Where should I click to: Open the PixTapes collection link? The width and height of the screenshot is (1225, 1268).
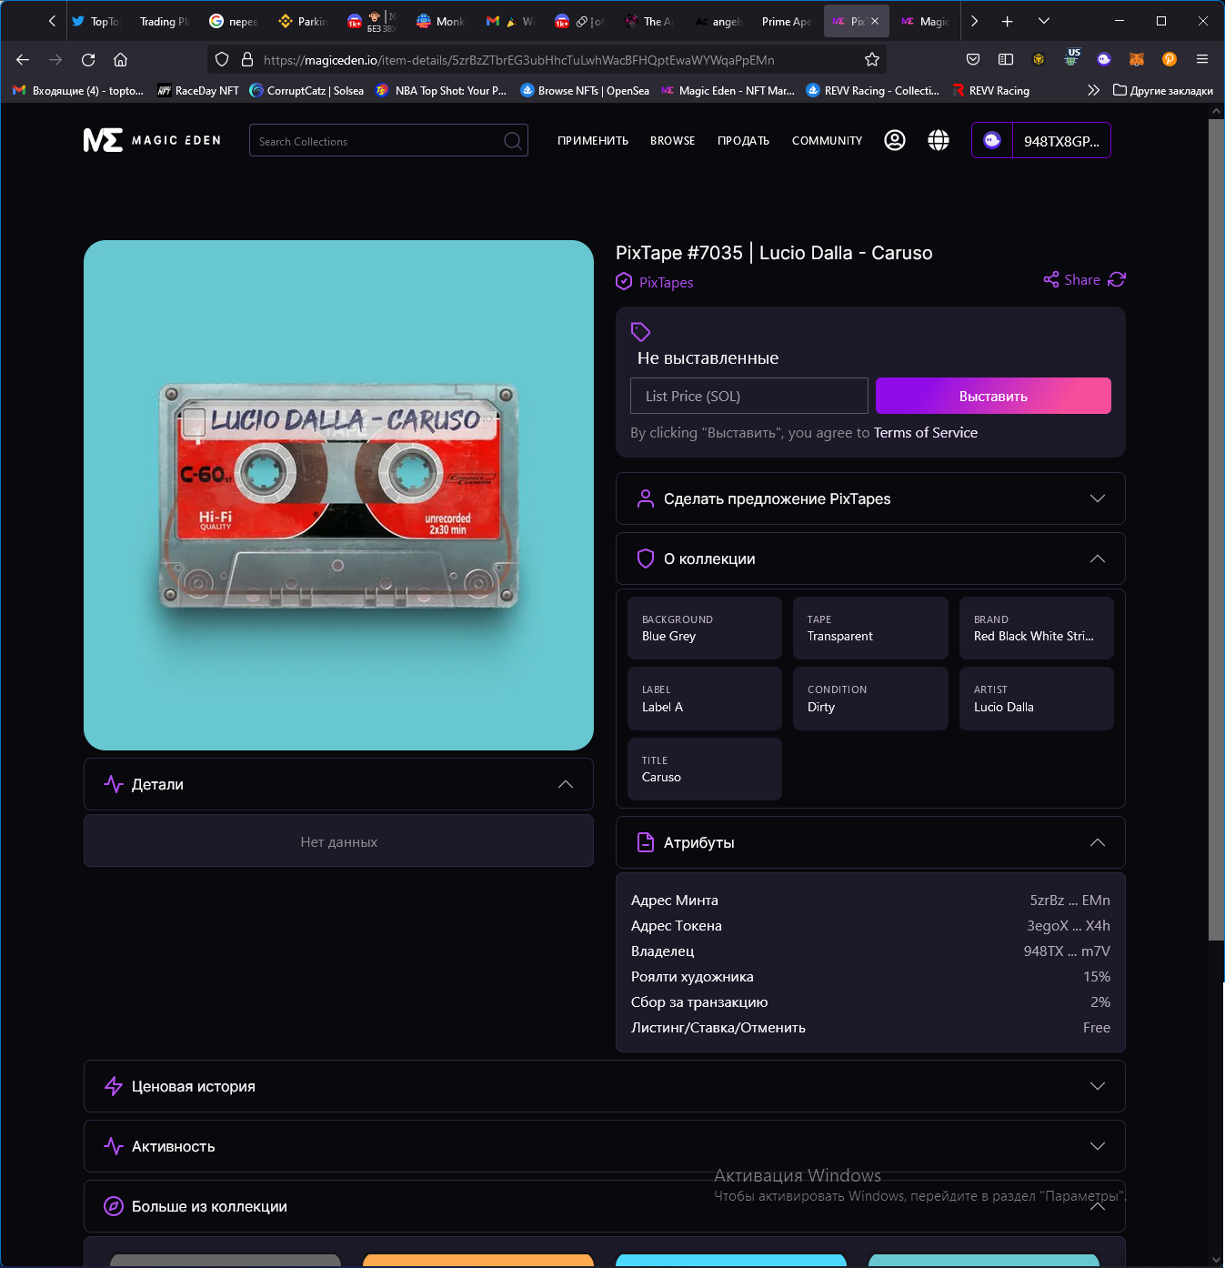(667, 283)
